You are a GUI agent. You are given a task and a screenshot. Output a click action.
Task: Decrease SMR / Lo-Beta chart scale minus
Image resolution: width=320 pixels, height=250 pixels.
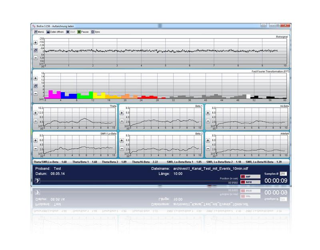pyautogui.click(x=36, y=149)
